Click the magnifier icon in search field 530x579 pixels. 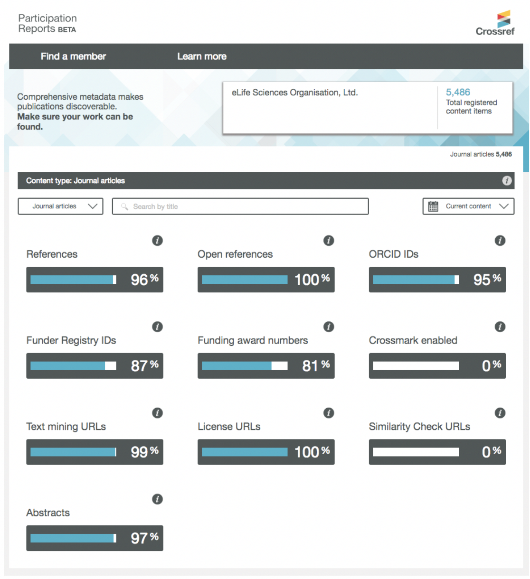click(123, 206)
